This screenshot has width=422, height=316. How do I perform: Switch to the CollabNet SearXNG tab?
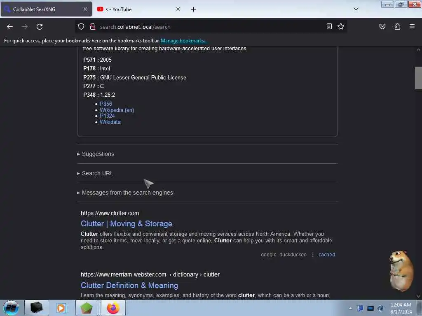[46, 9]
